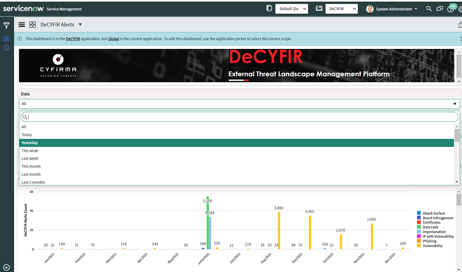Screen dimensions: 462x272
Task: Open the help speech-bubble icon
Action: pyautogui.click(x=450, y=8)
